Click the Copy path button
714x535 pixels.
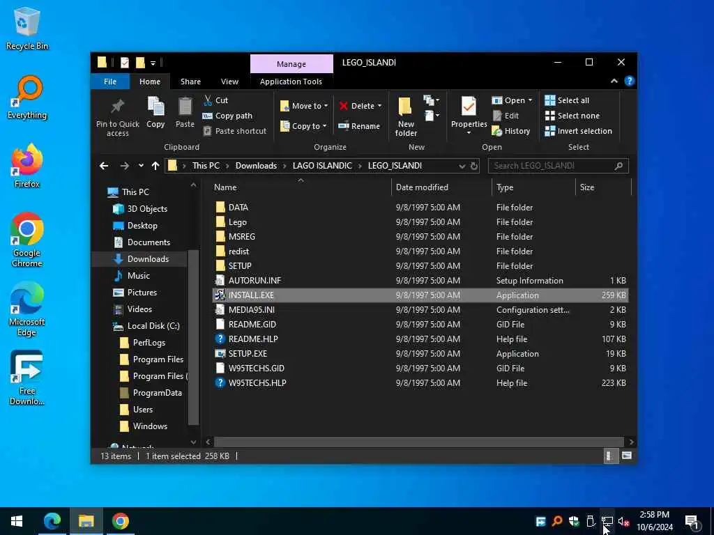tap(227, 116)
